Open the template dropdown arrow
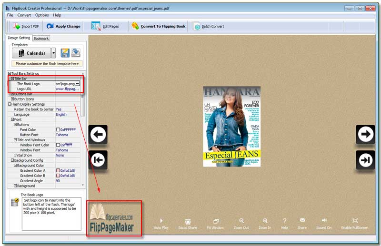 click(x=54, y=53)
